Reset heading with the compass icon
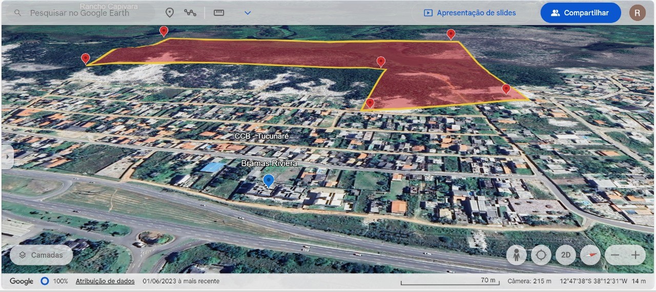Viewport: 656px width, 292px height. [x=590, y=255]
